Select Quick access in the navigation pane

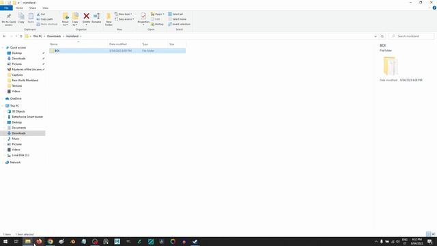click(x=18, y=48)
